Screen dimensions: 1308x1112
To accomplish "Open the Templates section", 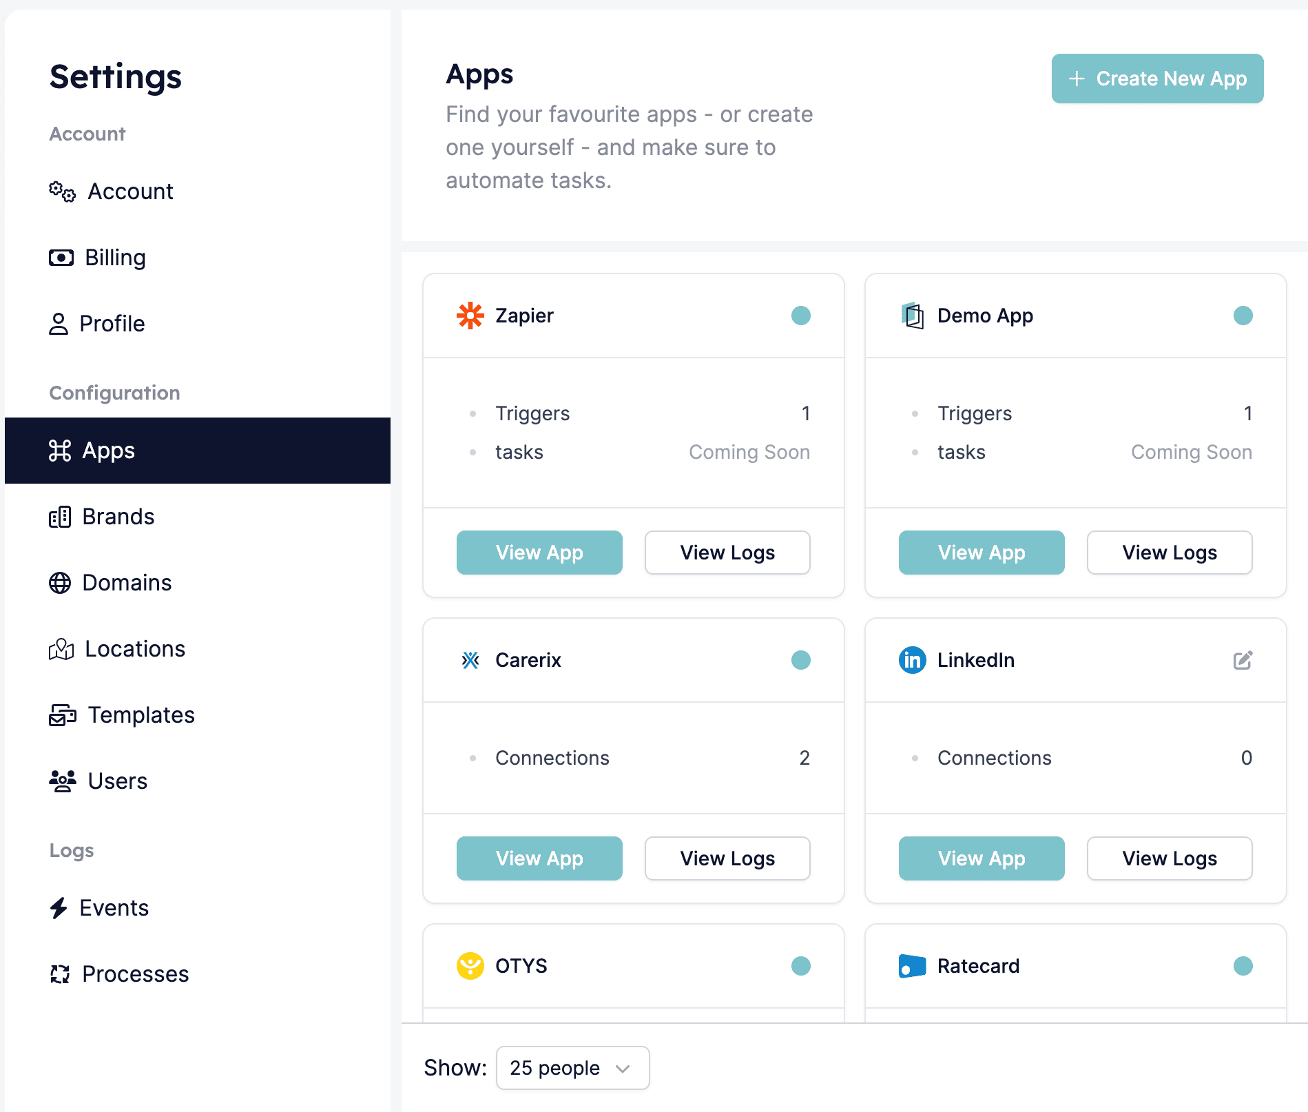I will [x=198, y=715].
